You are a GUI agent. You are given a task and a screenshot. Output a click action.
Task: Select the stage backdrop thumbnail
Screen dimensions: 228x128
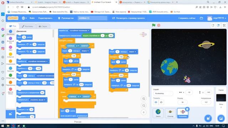click(221, 98)
